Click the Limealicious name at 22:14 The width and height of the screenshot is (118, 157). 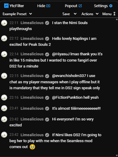[x=32, y=54]
